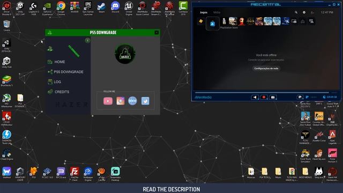
Task: Click the controller icon in RECentral game row
Action: 303,21
